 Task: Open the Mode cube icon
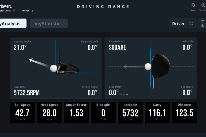[x=193, y=5]
